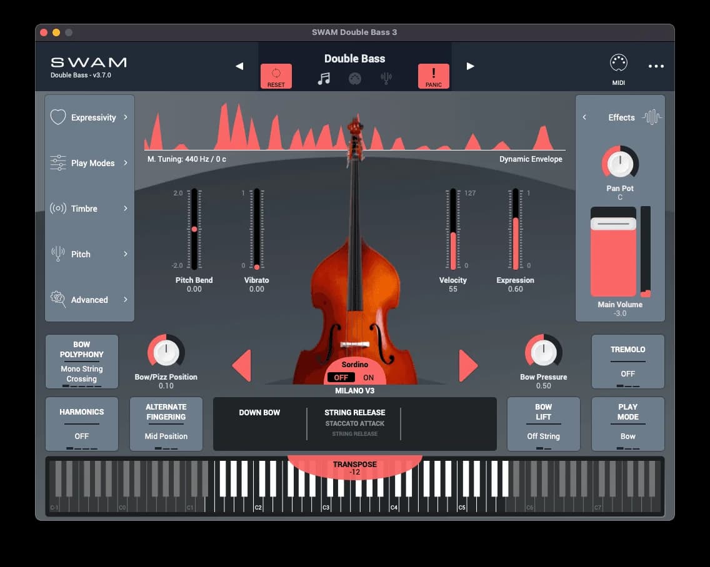Open the three-dots more options menu

point(656,66)
